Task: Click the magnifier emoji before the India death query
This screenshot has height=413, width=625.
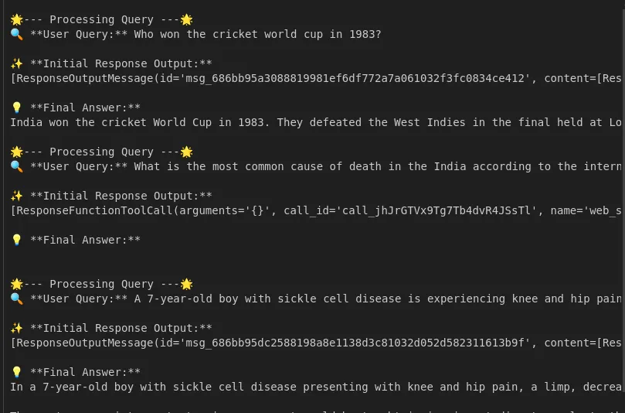Action: point(17,166)
